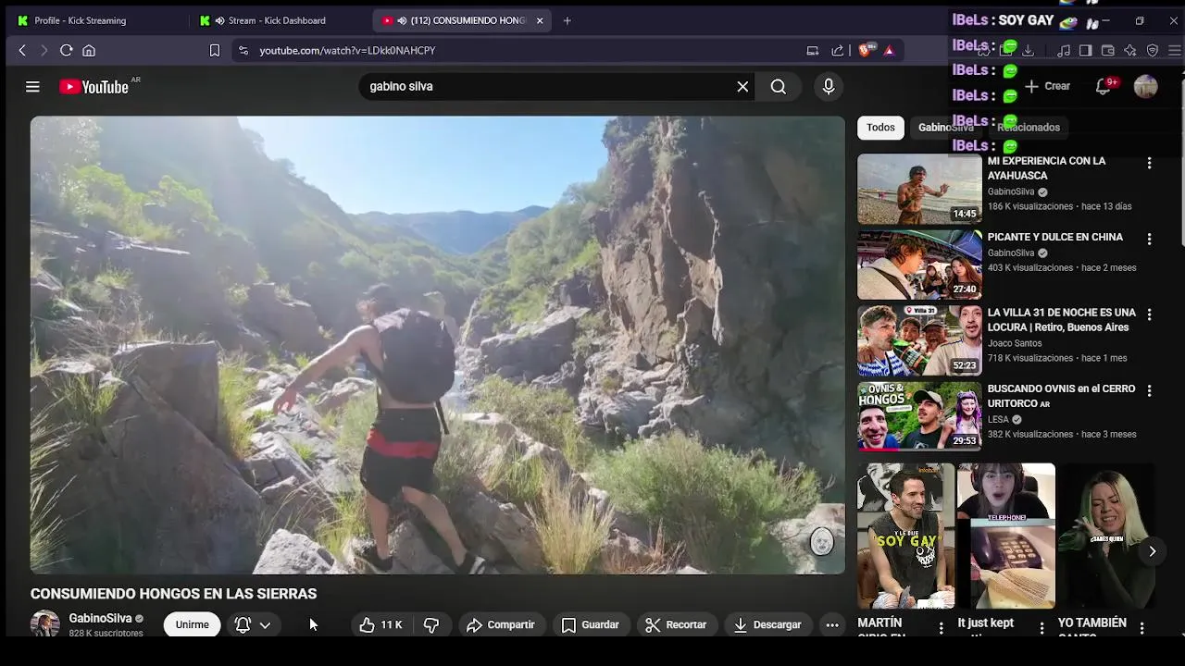Open the Leo AI sparkle icon

tap(1130, 50)
